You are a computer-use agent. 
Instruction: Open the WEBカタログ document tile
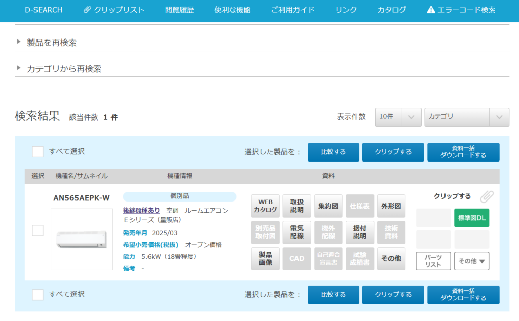point(266,206)
